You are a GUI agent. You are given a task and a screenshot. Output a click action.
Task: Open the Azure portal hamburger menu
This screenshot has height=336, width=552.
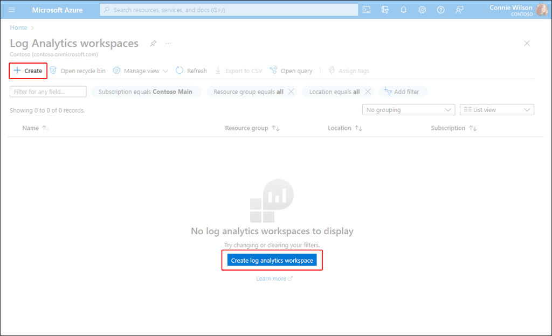[12, 10]
